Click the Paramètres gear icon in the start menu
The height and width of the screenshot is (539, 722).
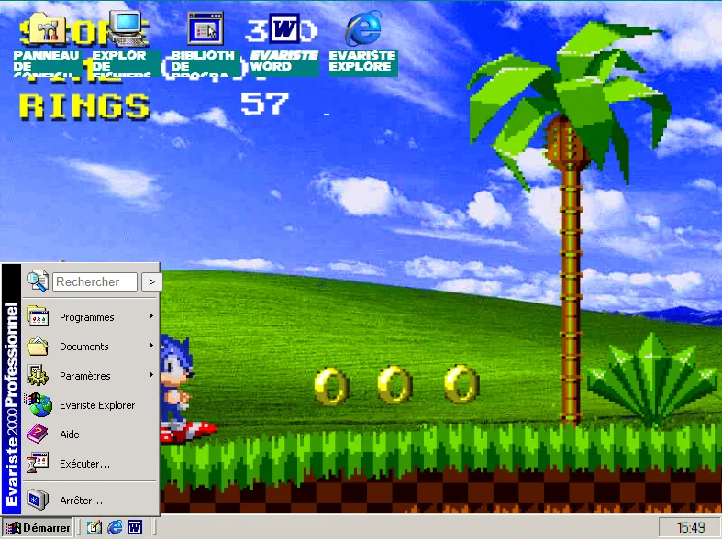pyautogui.click(x=38, y=375)
